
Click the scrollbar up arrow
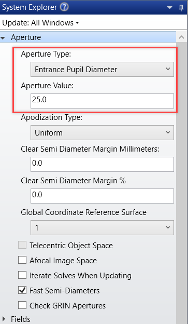[x=182, y=37]
